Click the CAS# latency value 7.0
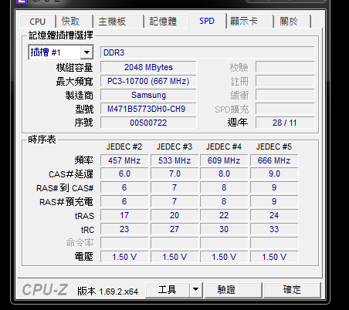 coord(174,174)
